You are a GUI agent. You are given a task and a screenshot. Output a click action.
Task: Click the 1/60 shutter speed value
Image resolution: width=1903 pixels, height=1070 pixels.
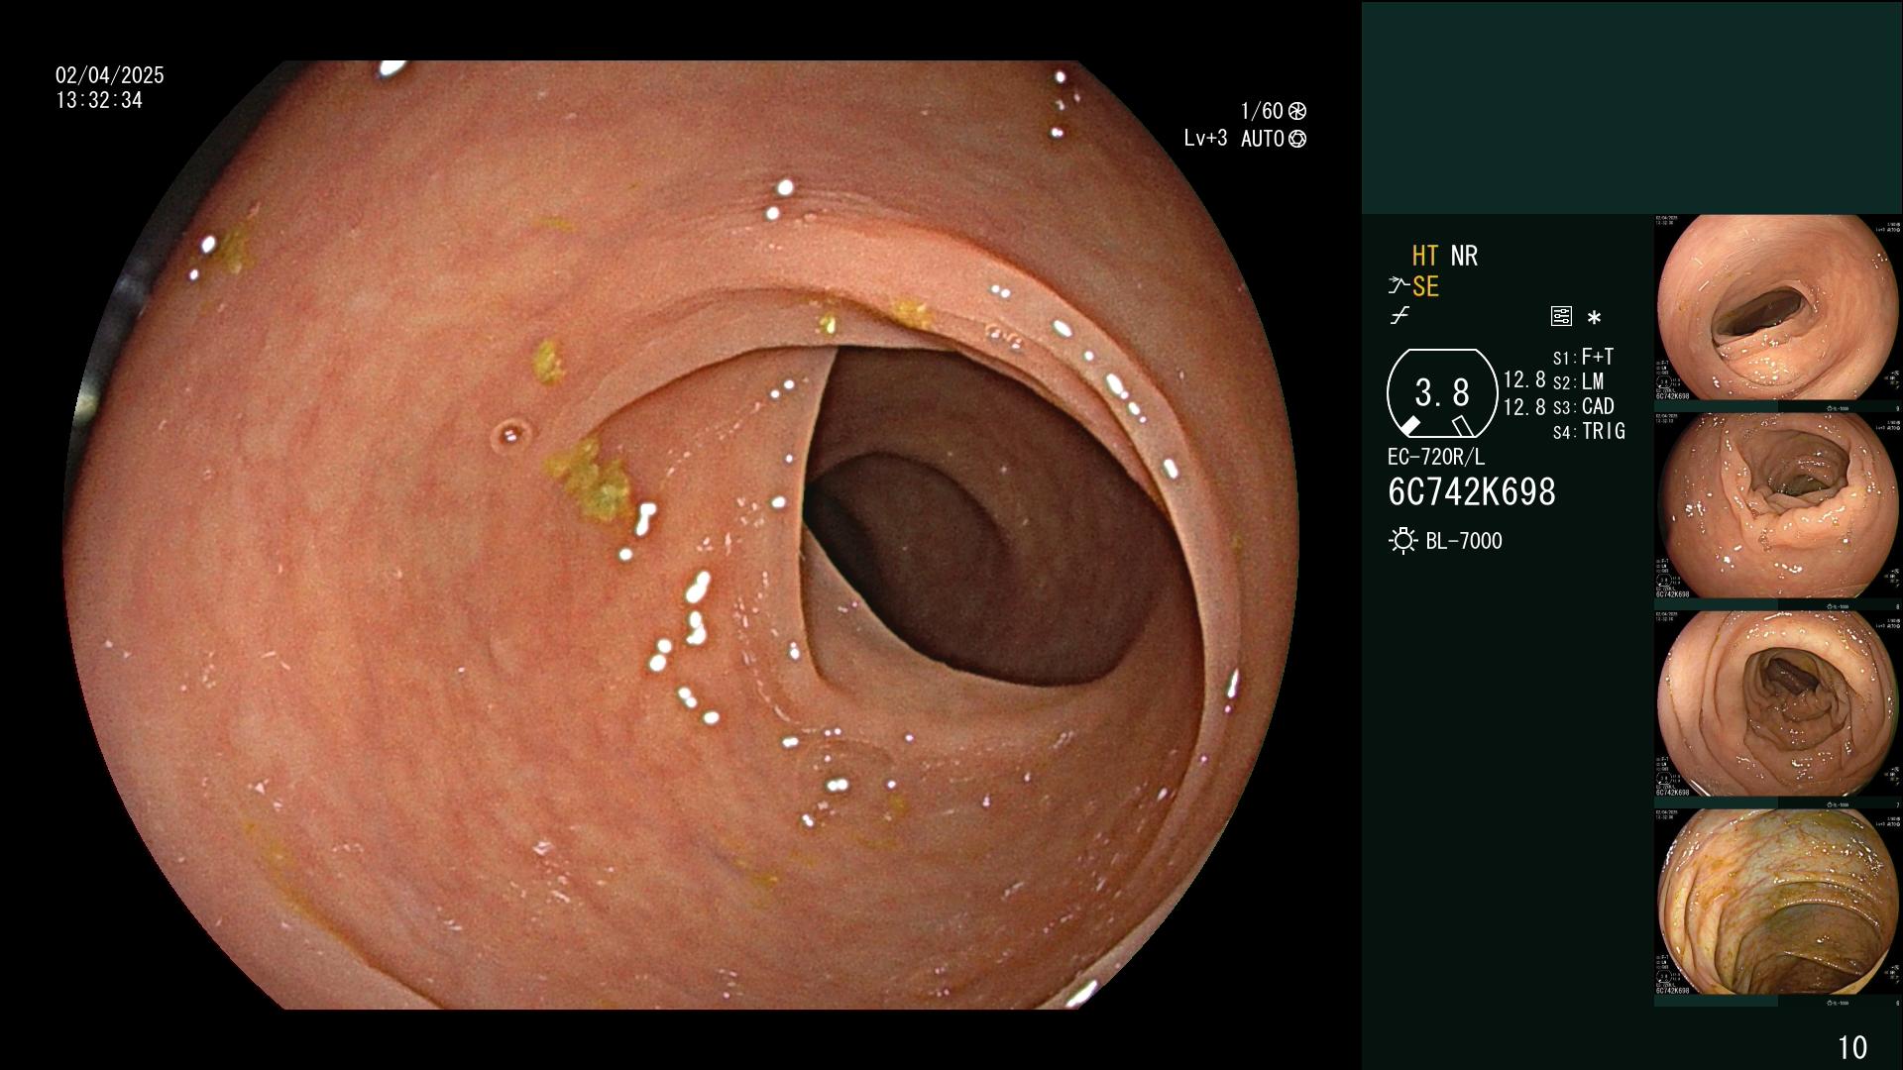point(1262,111)
